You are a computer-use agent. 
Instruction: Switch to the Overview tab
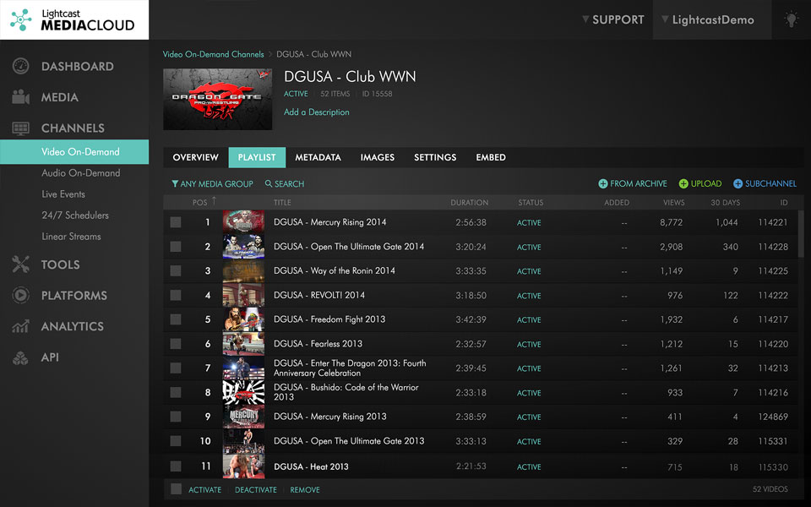[x=195, y=157]
